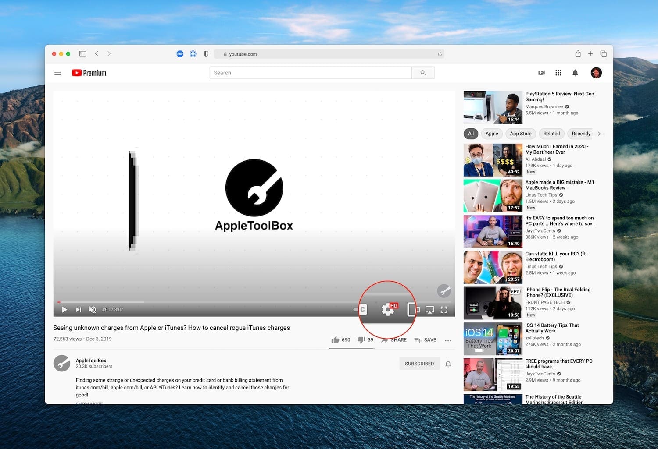The width and height of the screenshot is (658, 449).
Task: Open AirPlay options in the player
Action: pyautogui.click(x=430, y=310)
